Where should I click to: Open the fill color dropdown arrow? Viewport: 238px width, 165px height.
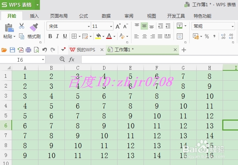click(x=103, y=36)
